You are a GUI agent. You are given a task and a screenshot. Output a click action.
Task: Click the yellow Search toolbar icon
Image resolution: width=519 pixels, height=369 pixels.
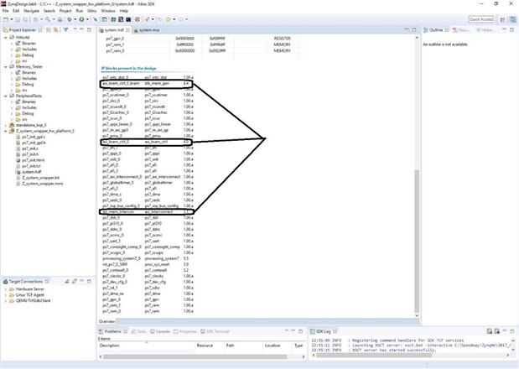(x=147, y=19)
